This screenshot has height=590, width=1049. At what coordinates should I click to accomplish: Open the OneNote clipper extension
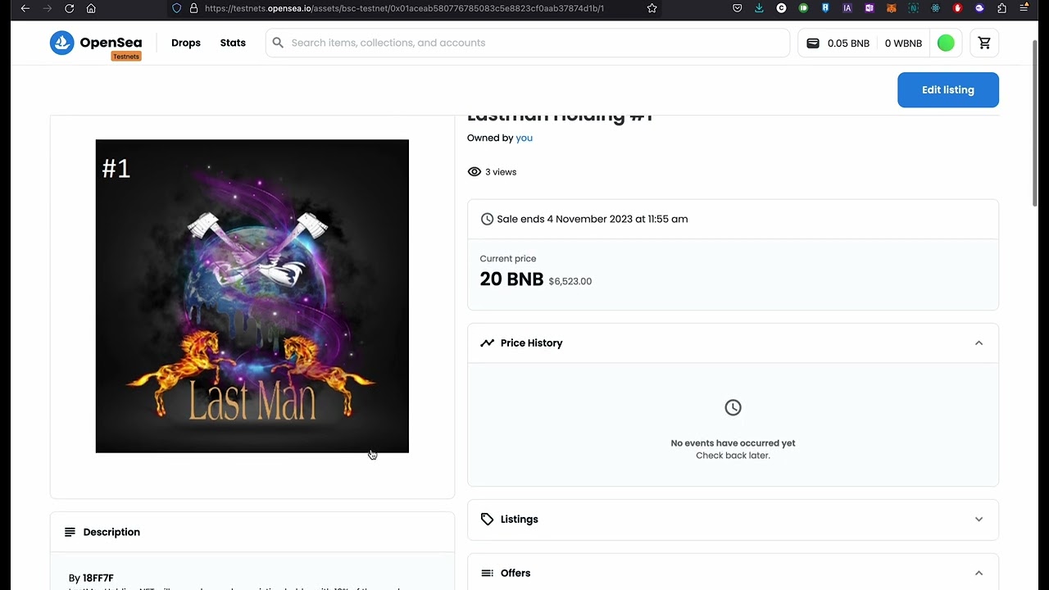click(870, 8)
